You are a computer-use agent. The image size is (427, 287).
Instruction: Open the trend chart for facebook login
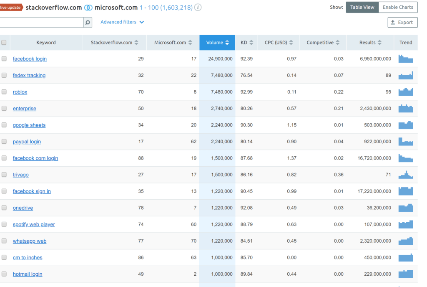click(406, 58)
